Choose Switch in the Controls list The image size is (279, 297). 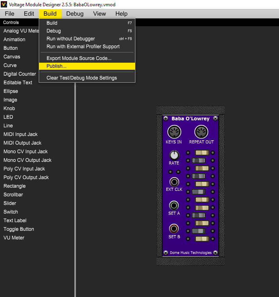point(11,212)
